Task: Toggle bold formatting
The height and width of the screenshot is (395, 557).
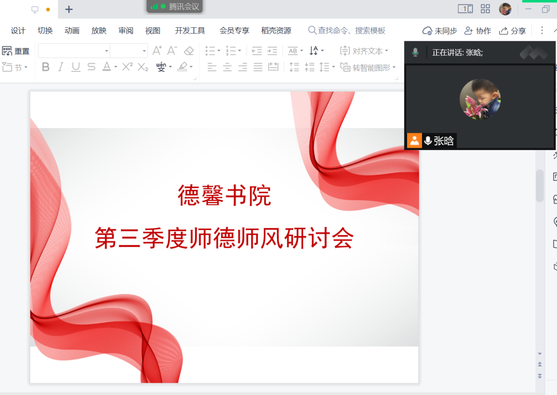Action: (46, 67)
